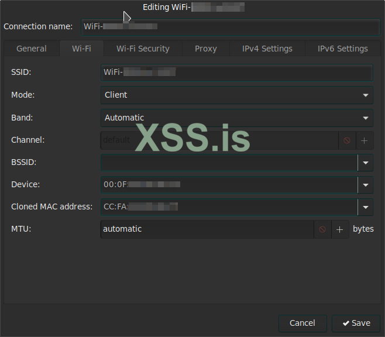Expand the Device dropdown arrow
385x337 pixels.
coord(366,185)
